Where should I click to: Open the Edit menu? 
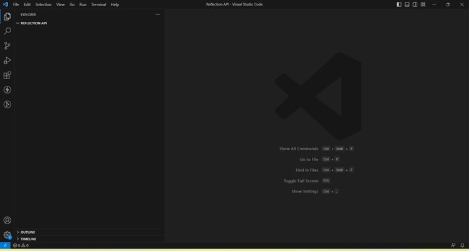[x=27, y=4]
